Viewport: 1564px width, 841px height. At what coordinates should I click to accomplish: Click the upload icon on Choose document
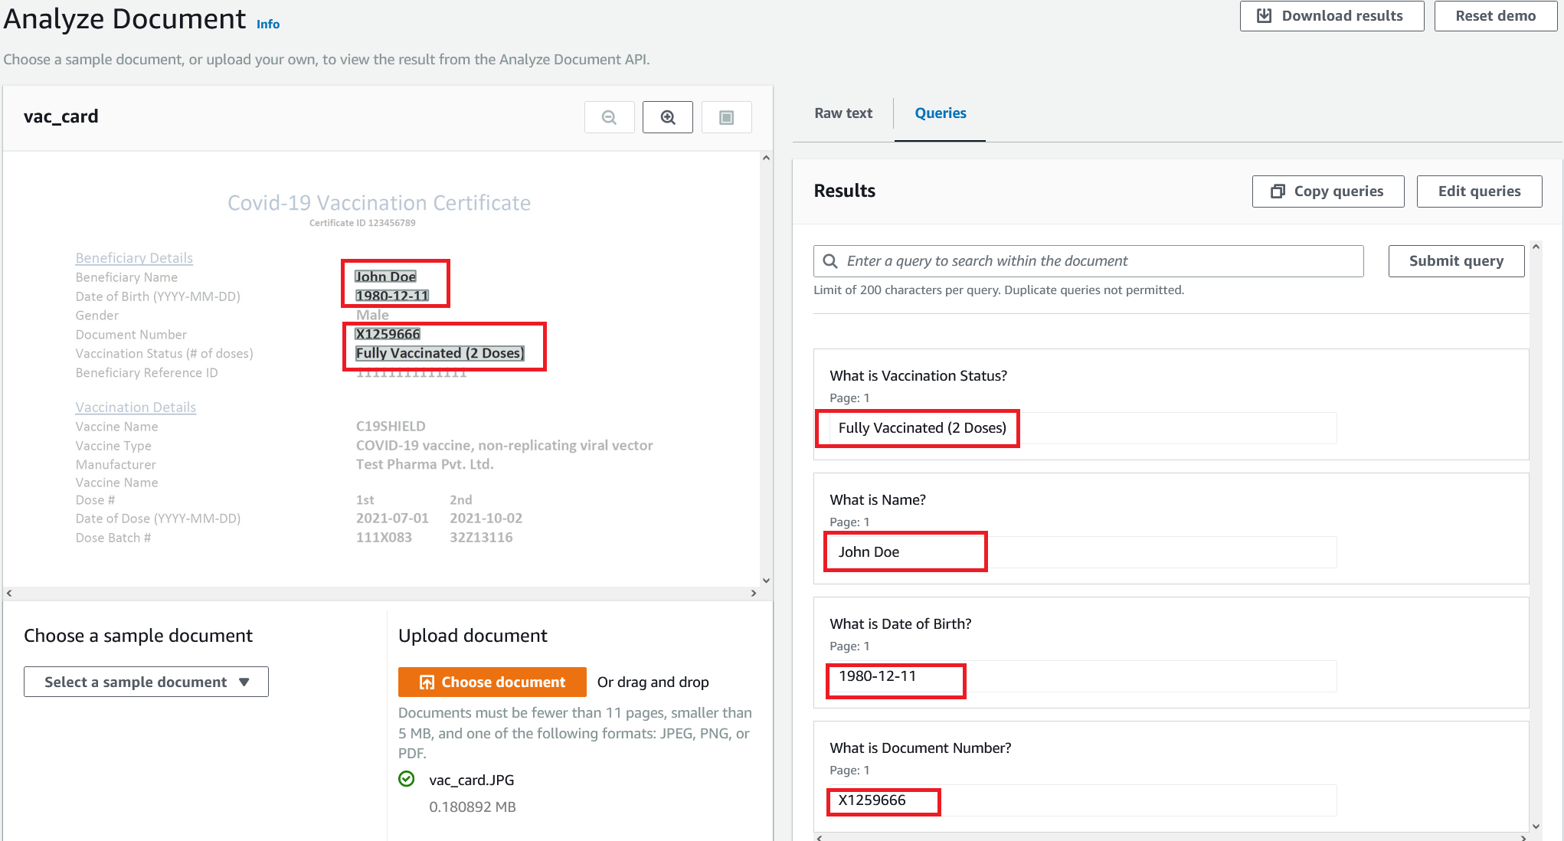click(427, 682)
